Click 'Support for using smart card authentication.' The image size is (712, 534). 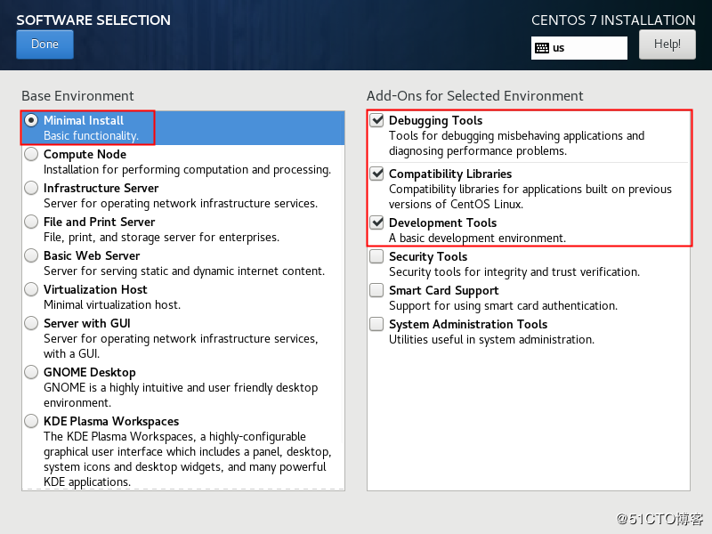pos(503,306)
